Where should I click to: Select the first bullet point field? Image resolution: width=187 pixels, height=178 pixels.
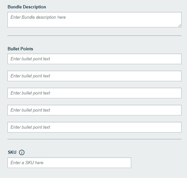pyautogui.click(x=94, y=59)
